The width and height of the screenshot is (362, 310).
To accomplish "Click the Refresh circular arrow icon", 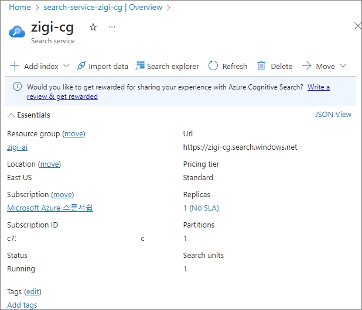I will [x=213, y=66].
